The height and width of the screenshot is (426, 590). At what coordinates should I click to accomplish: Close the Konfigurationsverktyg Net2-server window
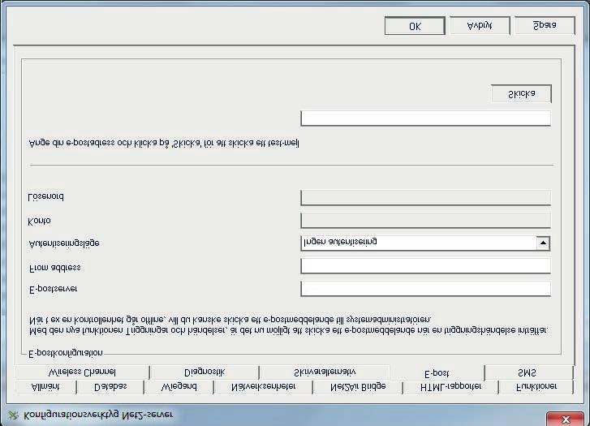click(566, 419)
